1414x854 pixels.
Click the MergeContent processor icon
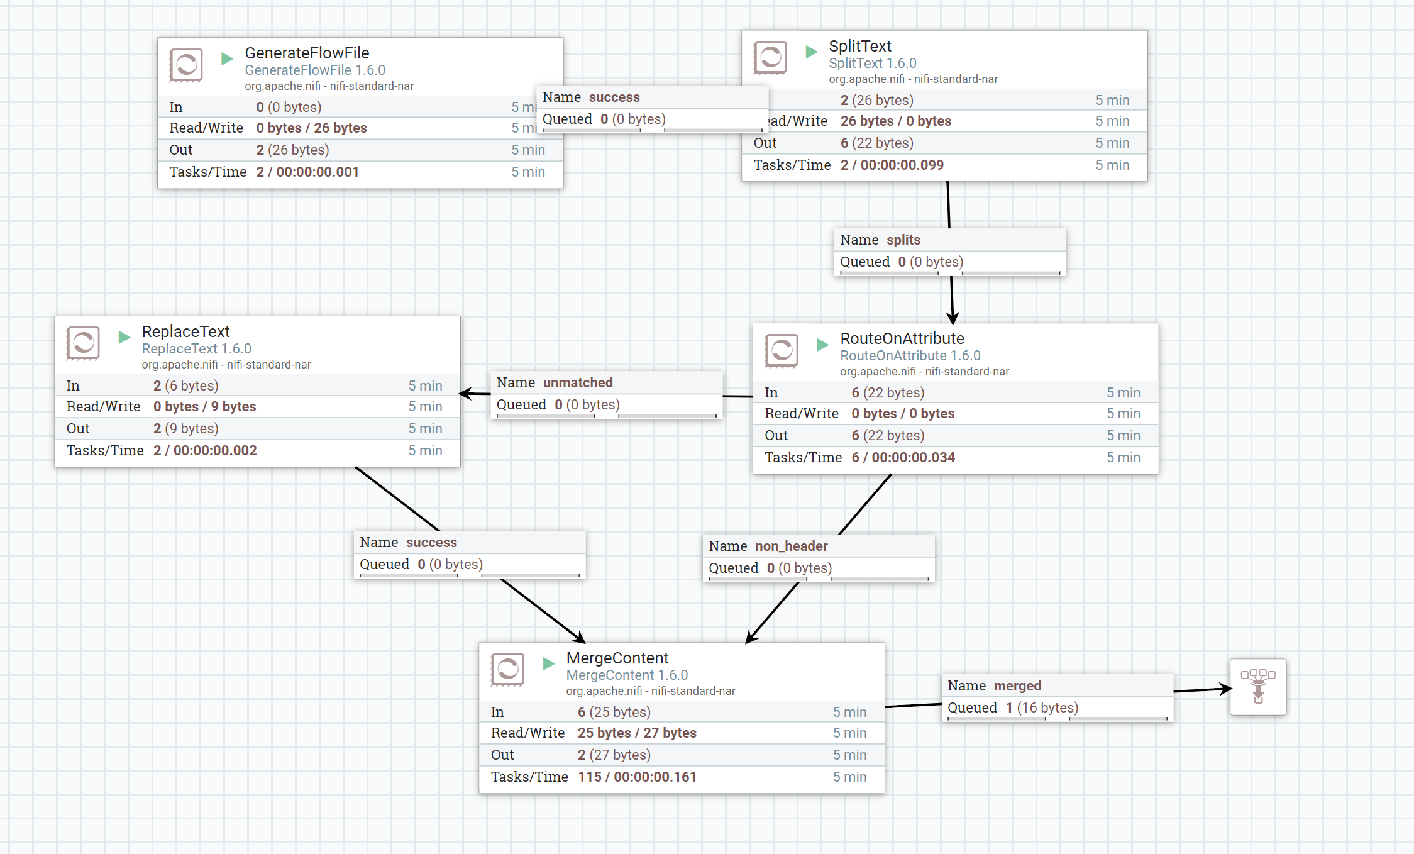click(x=507, y=670)
